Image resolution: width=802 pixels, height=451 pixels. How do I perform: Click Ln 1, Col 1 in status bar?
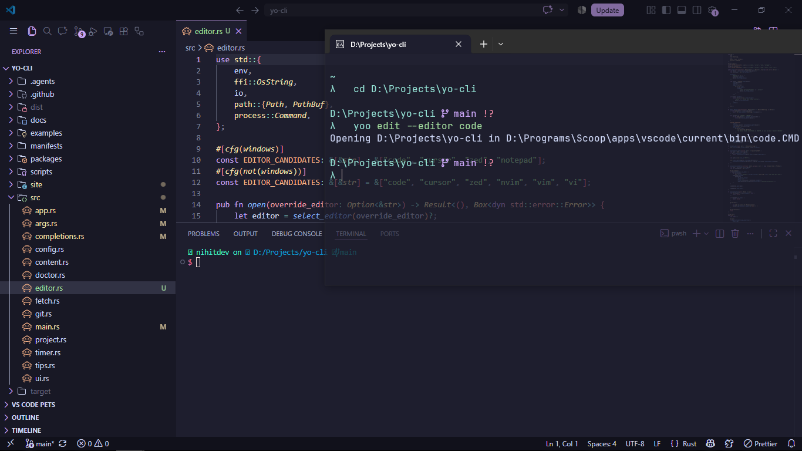coord(562,444)
